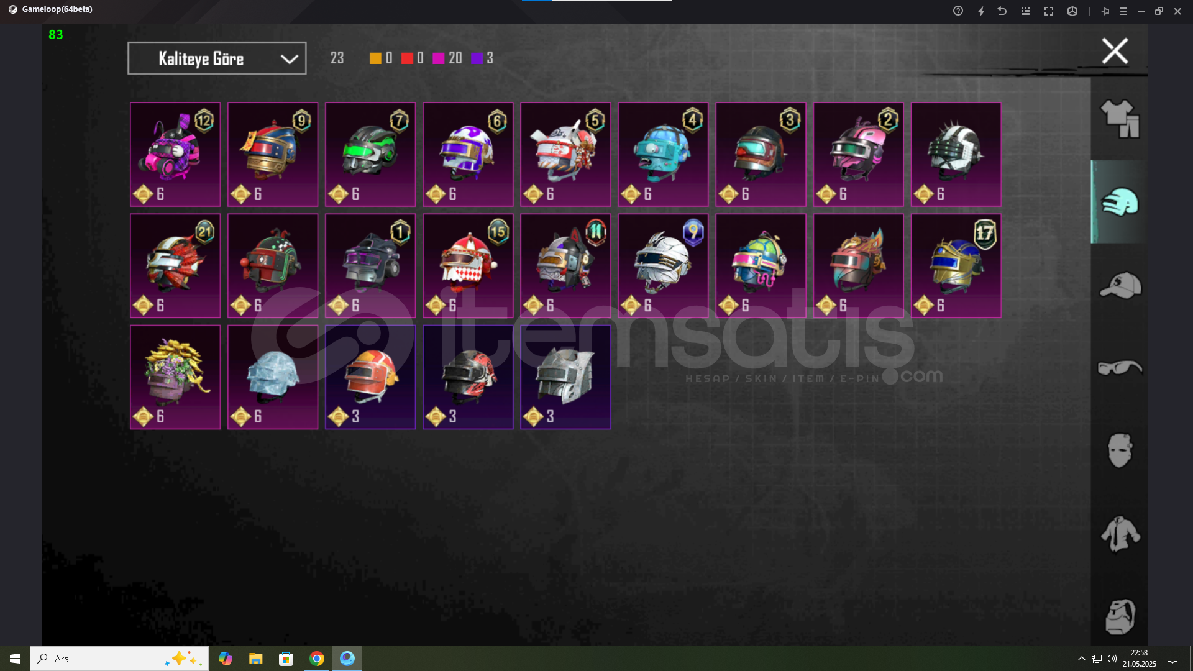Click the Gameloop lightning boost icon
The image size is (1193, 671).
pyautogui.click(x=981, y=11)
